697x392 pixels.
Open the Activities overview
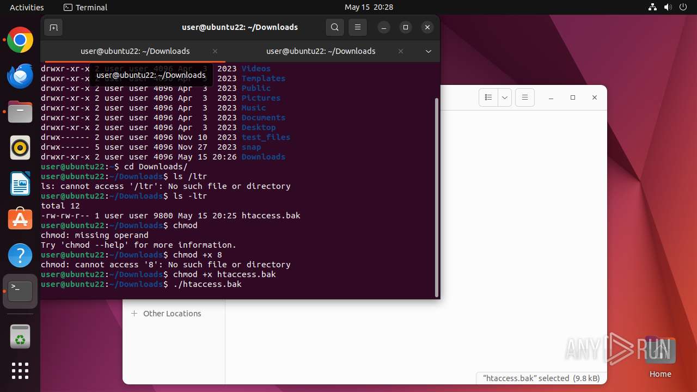pos(27,7)
